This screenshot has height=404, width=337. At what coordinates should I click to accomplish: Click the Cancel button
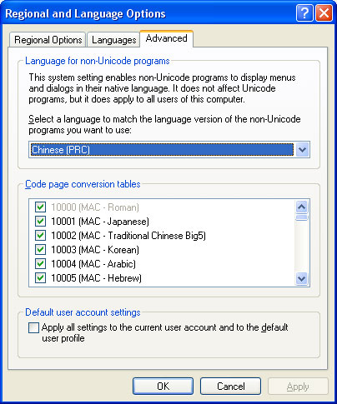click(230, 387)
